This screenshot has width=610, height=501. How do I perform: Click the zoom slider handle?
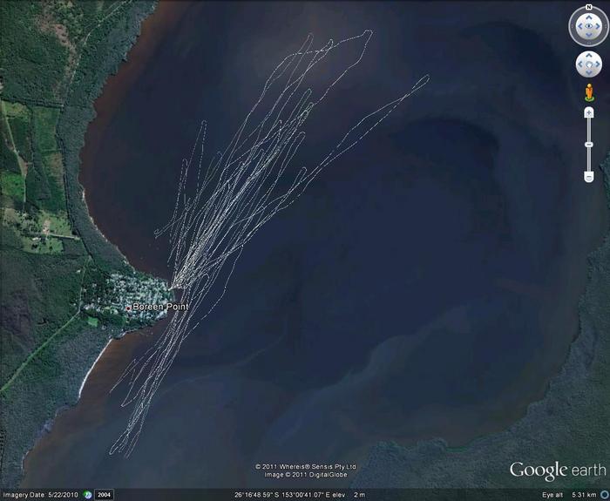(589, 144)
